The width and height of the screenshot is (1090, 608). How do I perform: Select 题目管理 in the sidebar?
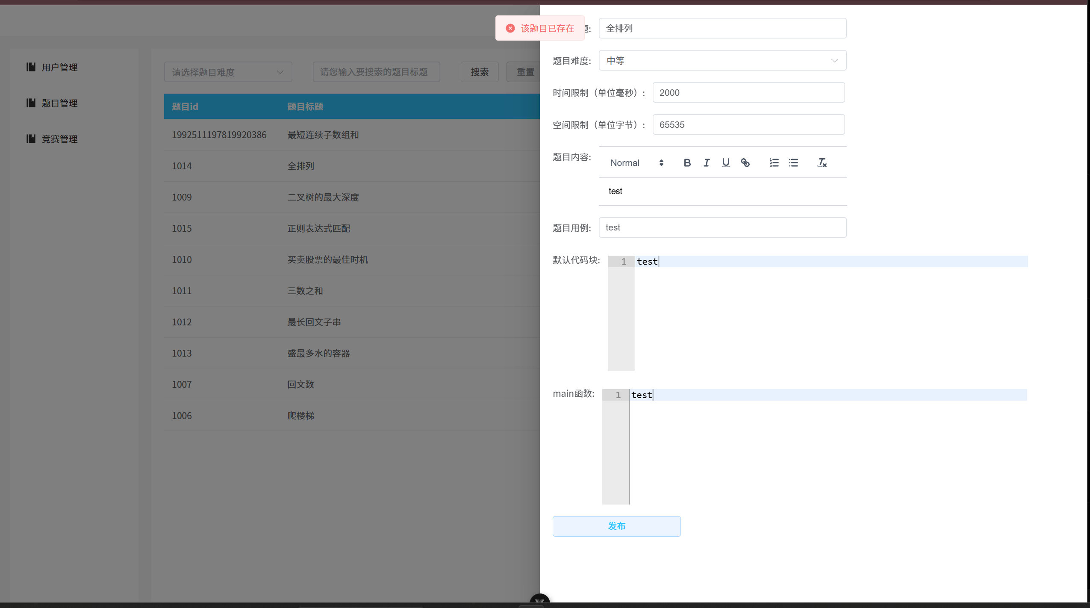[x=59, y=103]
